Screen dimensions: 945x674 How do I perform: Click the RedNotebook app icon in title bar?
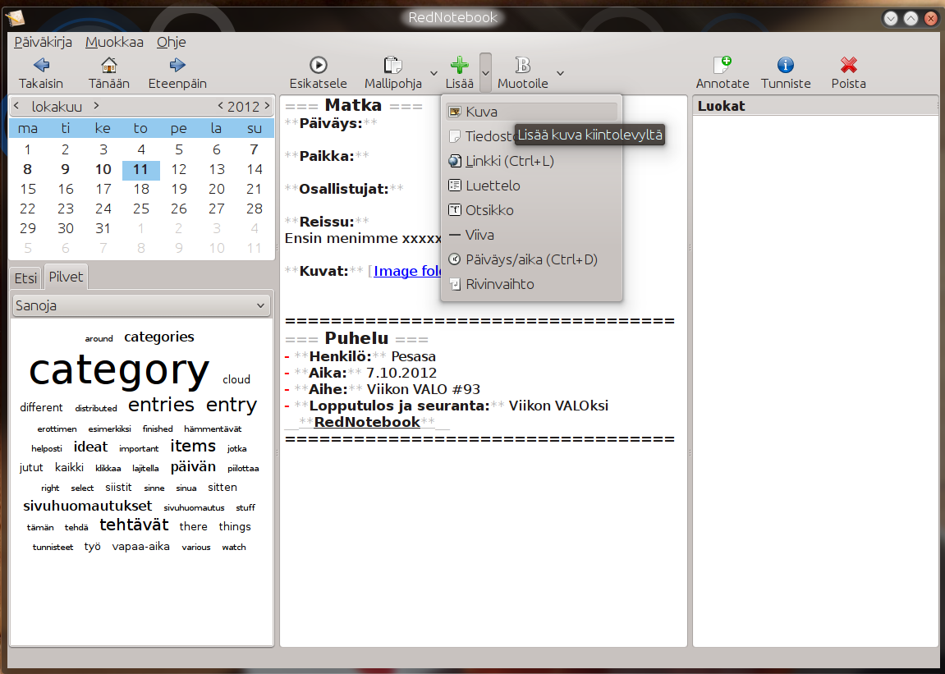click(15, 19)
